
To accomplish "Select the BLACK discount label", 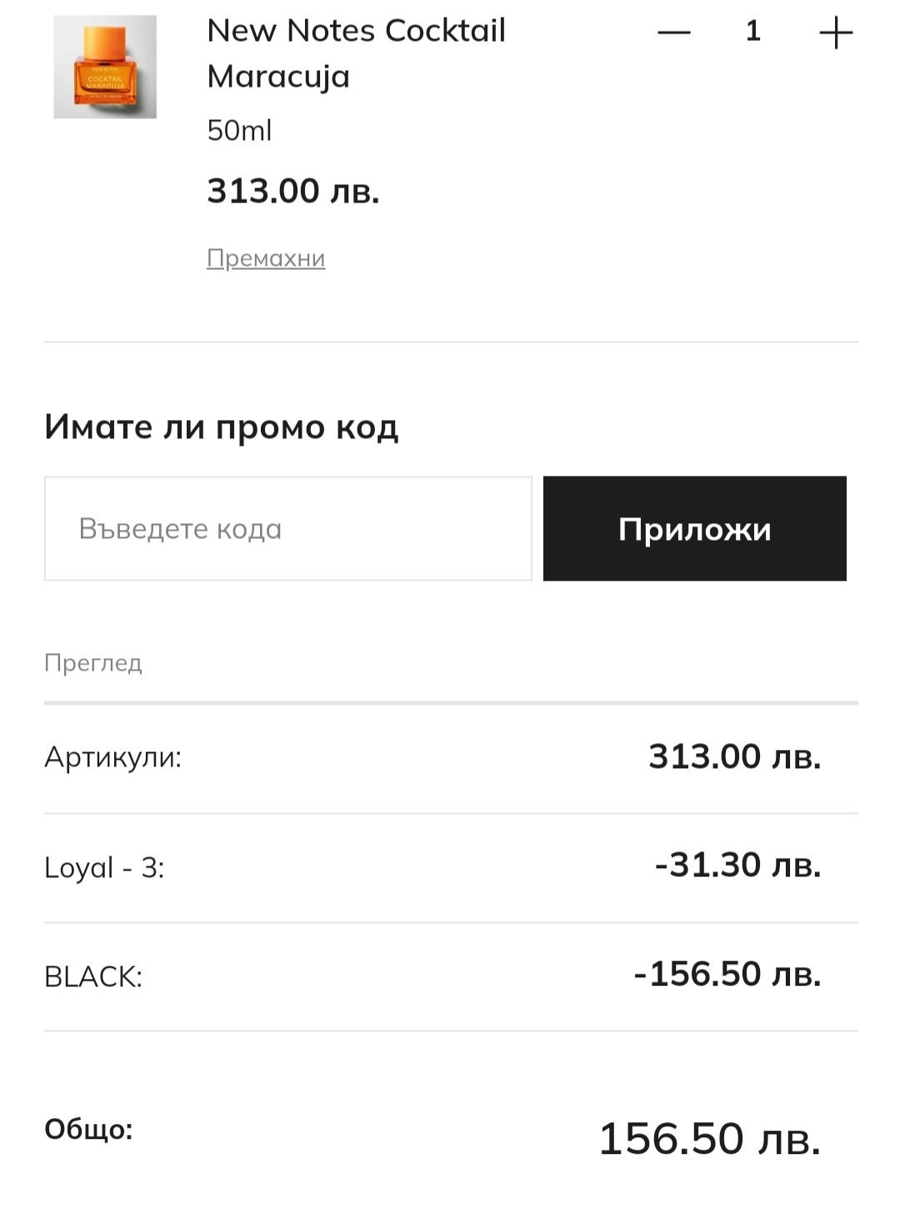I will point(93,977).
